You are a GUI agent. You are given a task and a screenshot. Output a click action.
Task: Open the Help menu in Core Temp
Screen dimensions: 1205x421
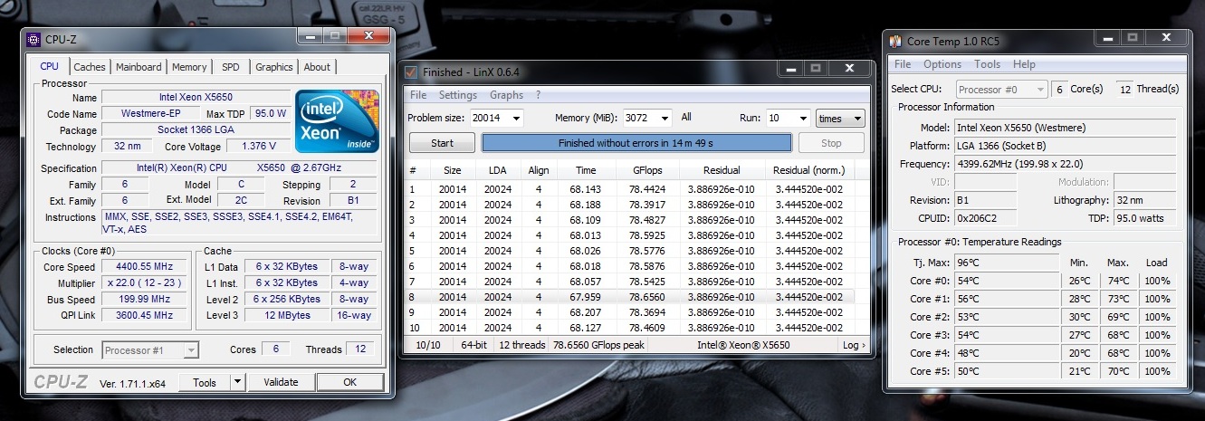tap(1024, 64)
